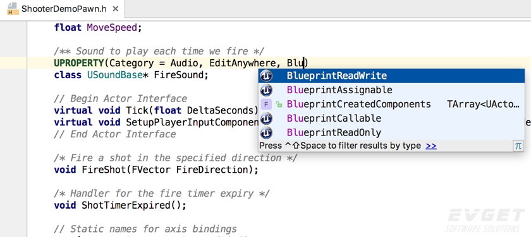Image resolution: width=531 pixels, height=237 pixels.
Task: Click 'float DeltaSeconds' parameter text
Action: [204, 110]
